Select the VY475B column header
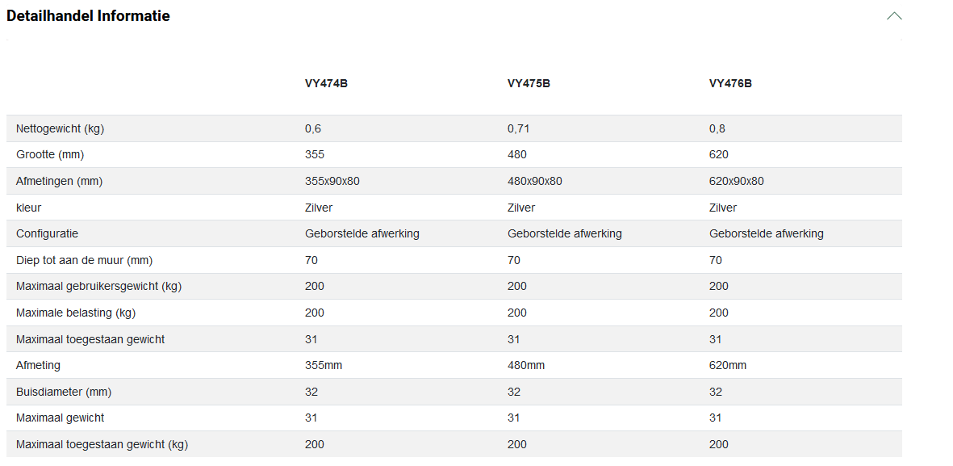The height and width of the screenshot is (466, 953). pos(529,83)
